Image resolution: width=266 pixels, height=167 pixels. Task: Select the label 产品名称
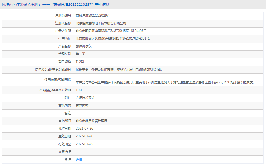[x=64, y=46]
